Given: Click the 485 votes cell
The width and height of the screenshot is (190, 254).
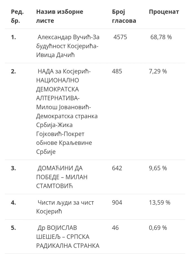Looking at the screenshot, I should (x=117, y=71).
